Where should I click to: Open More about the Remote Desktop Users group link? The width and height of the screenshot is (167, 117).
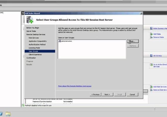click(75, 86)
